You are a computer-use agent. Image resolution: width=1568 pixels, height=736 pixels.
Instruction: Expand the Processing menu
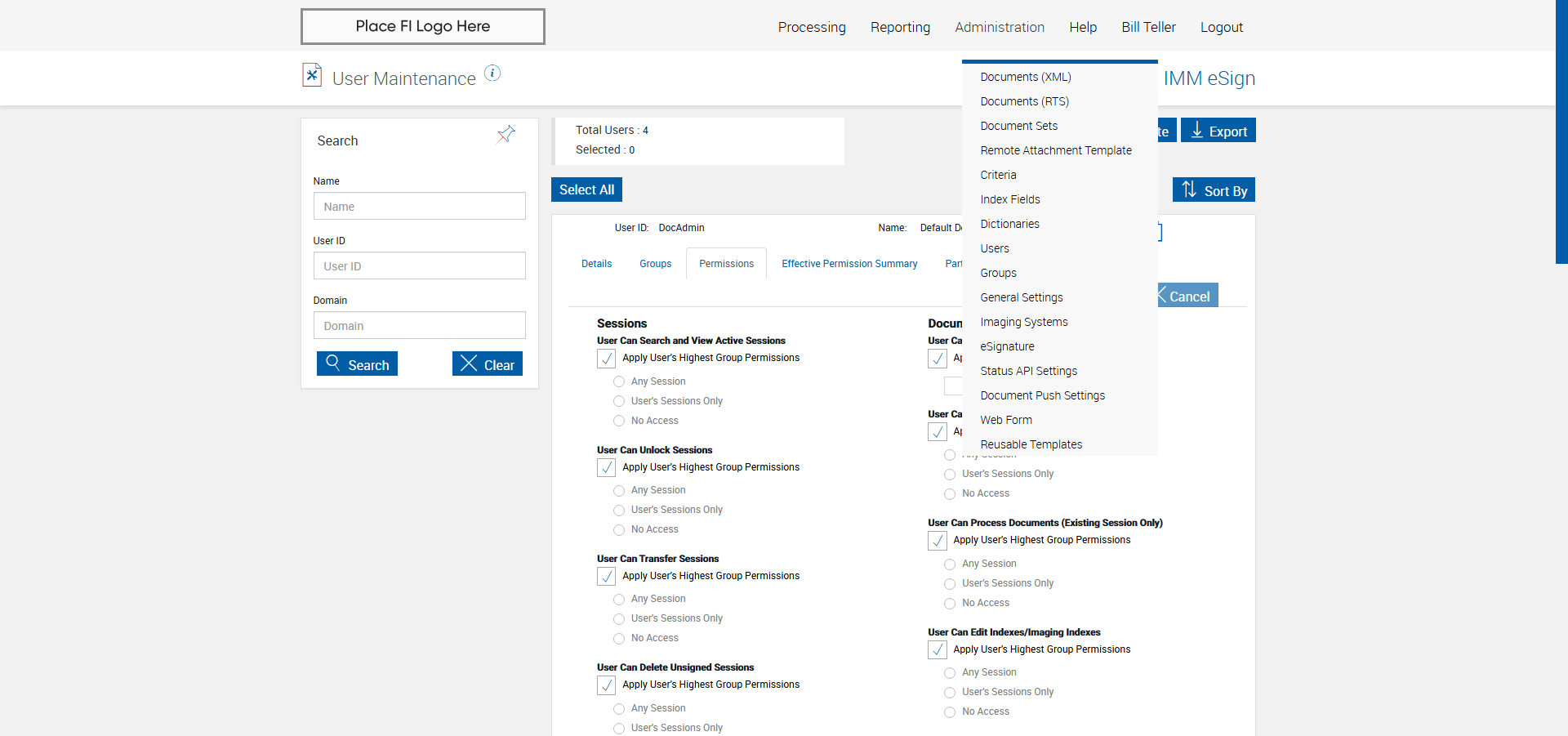click(x=812, y=27)
